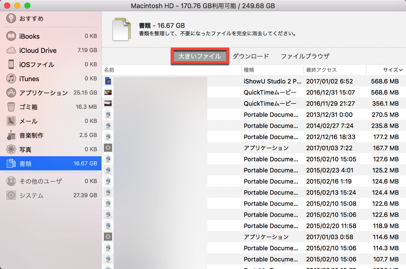The width and height of the screenshot is (406, 269).
Task: Click PDF icon of 125.2 MB file
Action: (108, 170)
